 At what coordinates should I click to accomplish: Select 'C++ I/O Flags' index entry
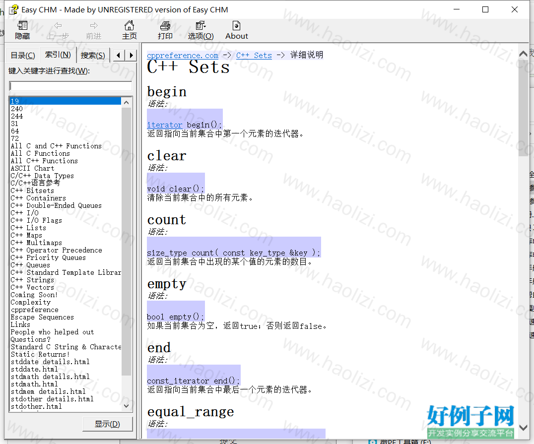pyautogui.click(x=36, y=221)
